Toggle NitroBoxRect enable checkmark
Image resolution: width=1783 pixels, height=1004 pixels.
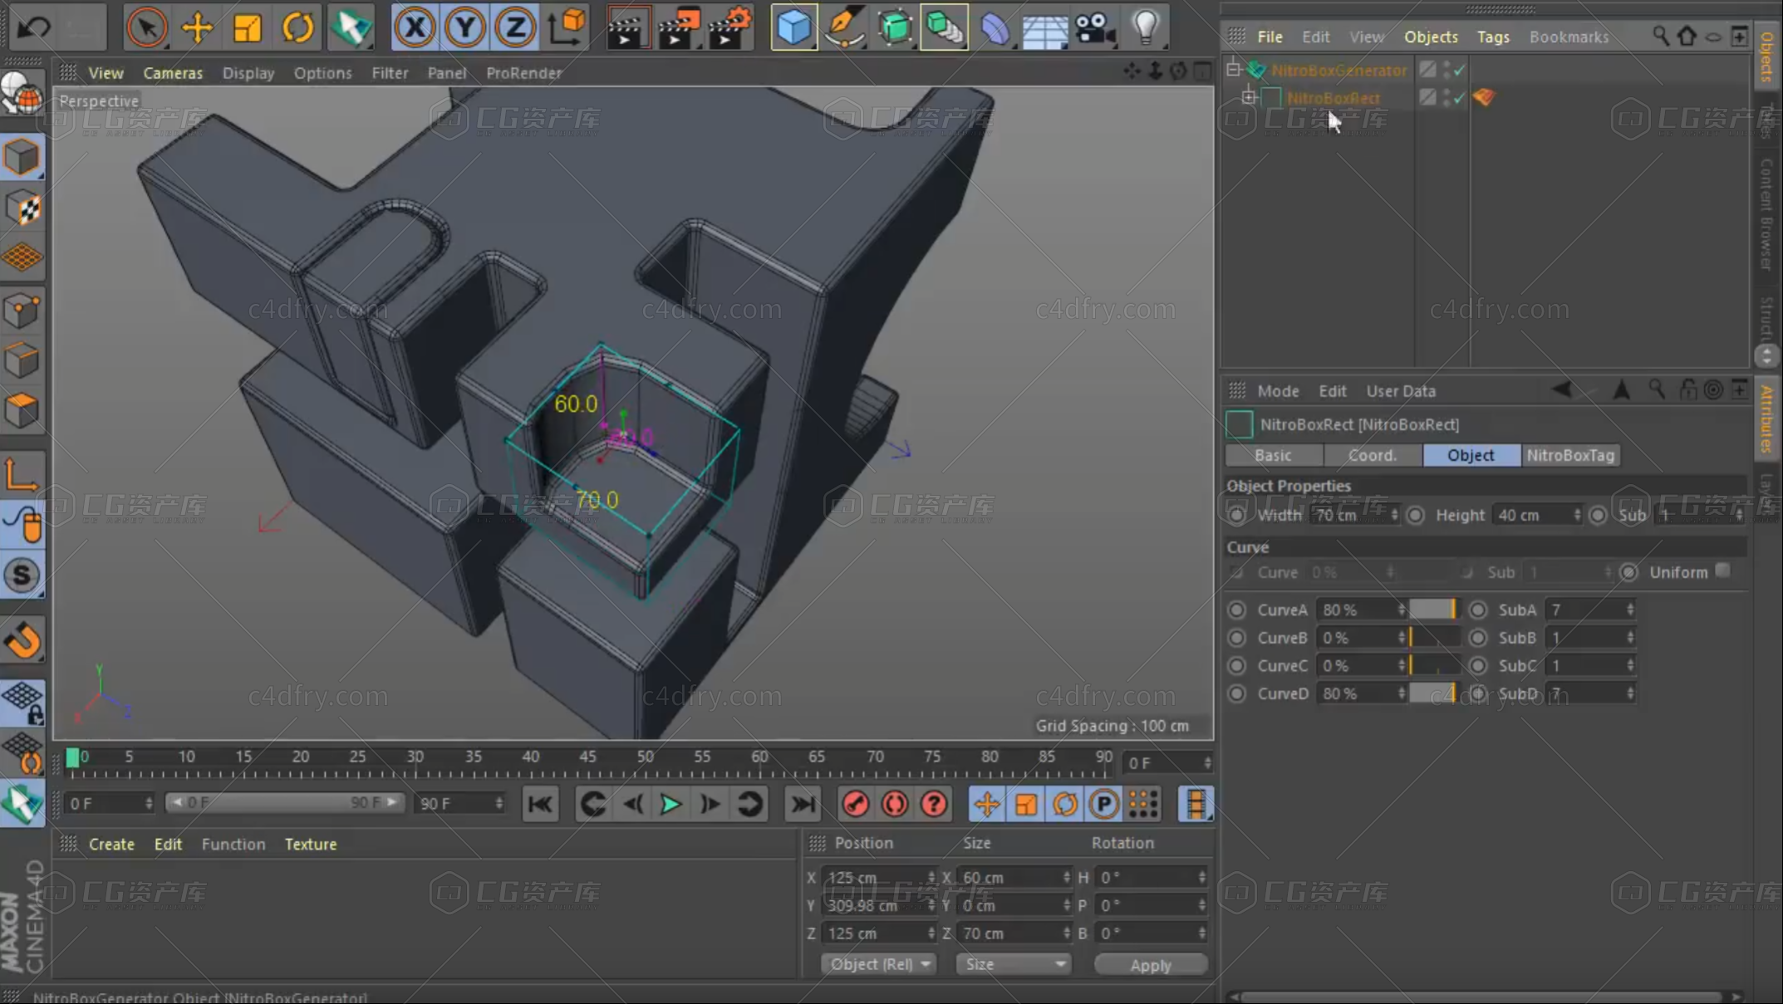click(1460, 98)
